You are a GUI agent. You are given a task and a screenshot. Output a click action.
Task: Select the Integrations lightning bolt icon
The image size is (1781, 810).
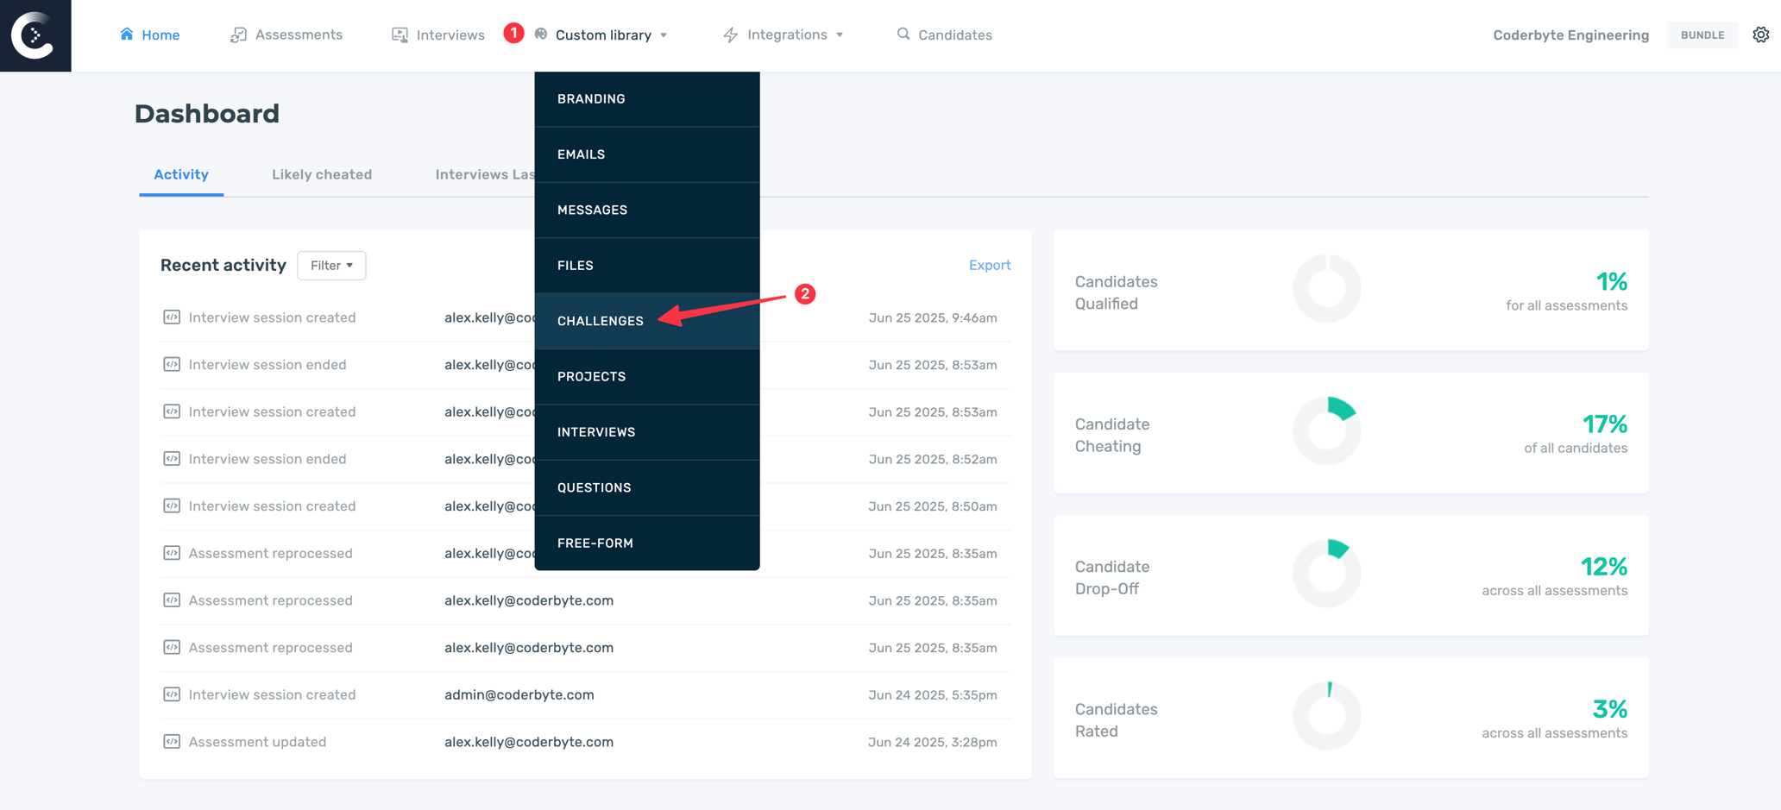click(x=729, y=35)
